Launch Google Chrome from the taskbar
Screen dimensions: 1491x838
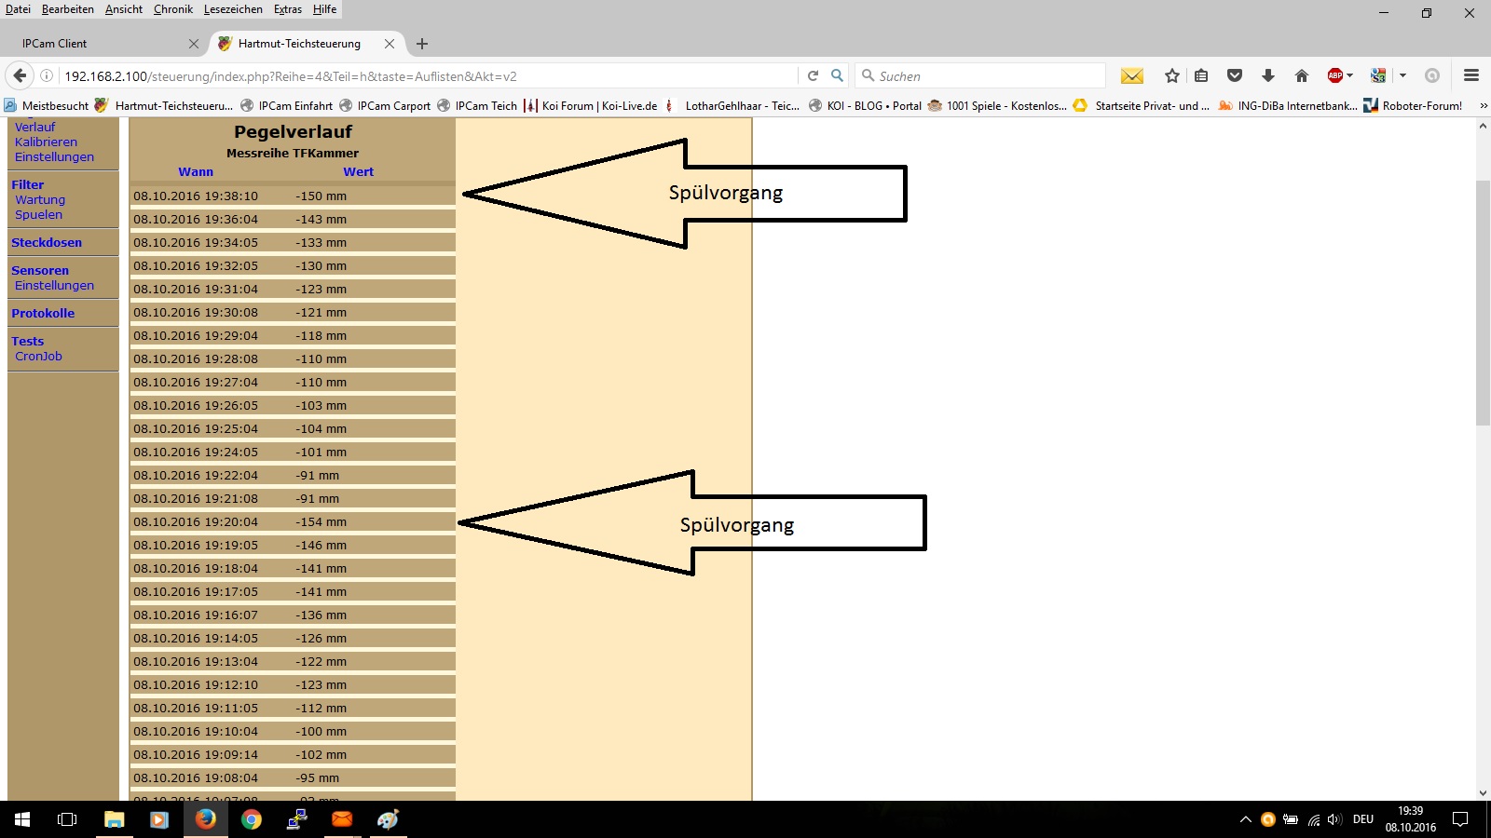click(251, 819)
